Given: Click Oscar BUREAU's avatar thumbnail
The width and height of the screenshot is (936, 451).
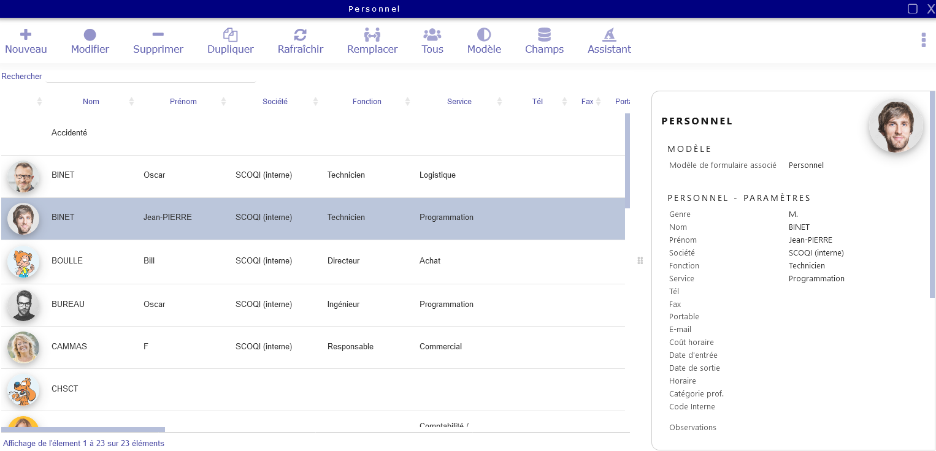Looking at the screenshot, I should pos(23,305).
